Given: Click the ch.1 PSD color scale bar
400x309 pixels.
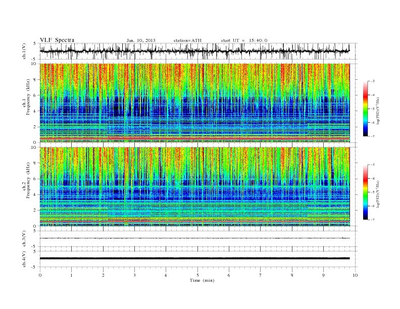Looking at the screenshot, I should pyautogui.click(x=366, y=109).
